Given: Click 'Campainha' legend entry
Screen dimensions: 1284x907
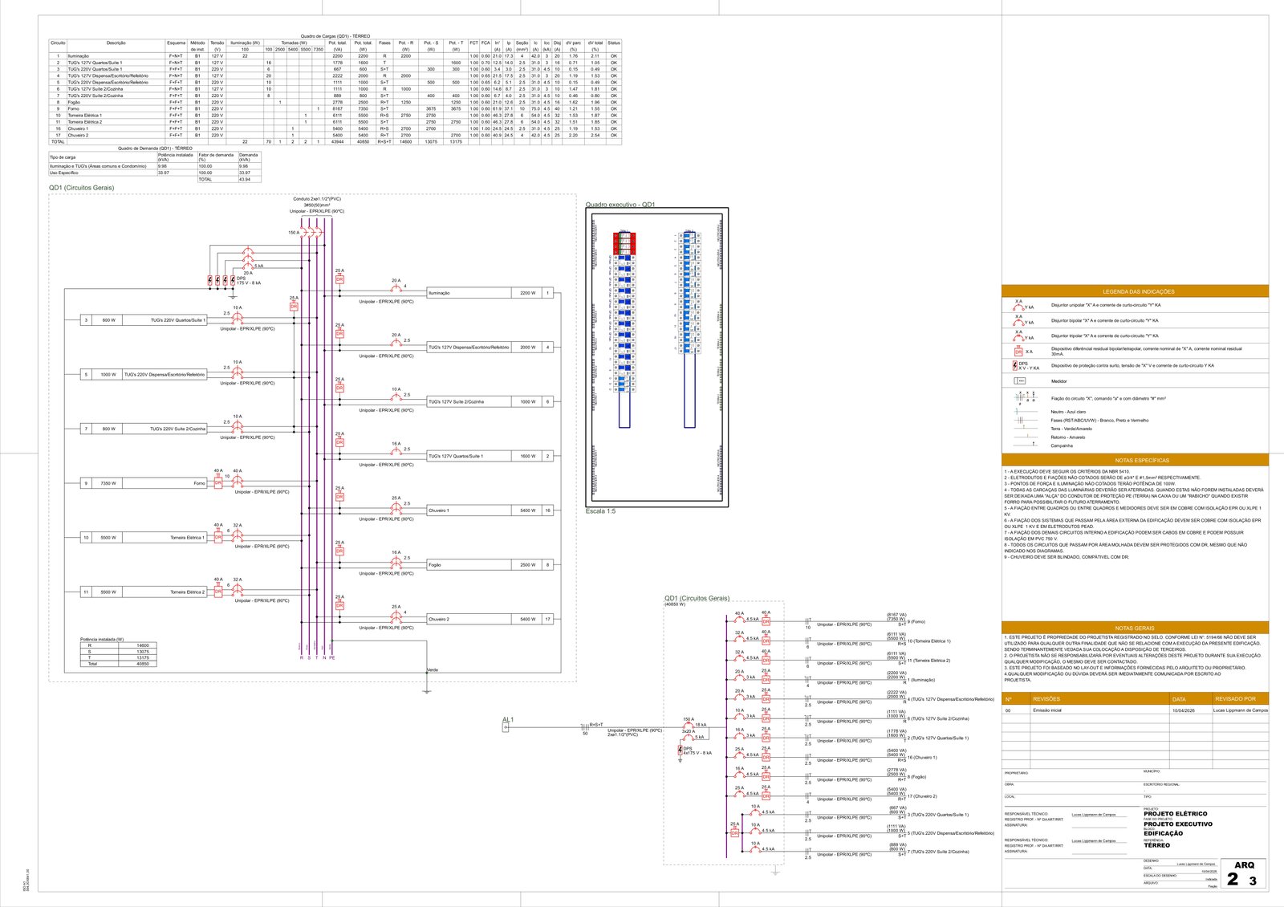Looking at the screenshot, I should (1062, 445).
